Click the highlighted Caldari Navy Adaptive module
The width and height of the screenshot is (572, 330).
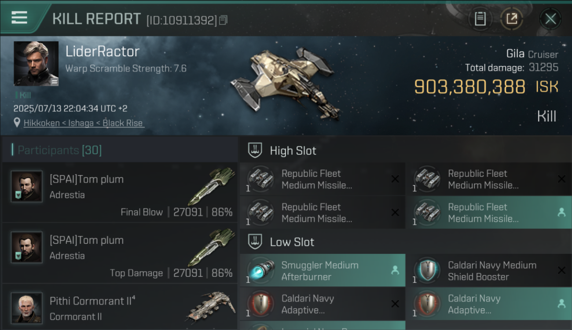(489, 304)
